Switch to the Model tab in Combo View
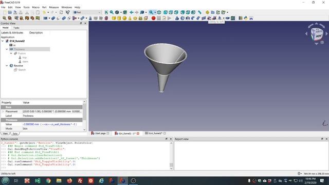The height and width of the screenshot is (185, 329). tap(6, 28)
